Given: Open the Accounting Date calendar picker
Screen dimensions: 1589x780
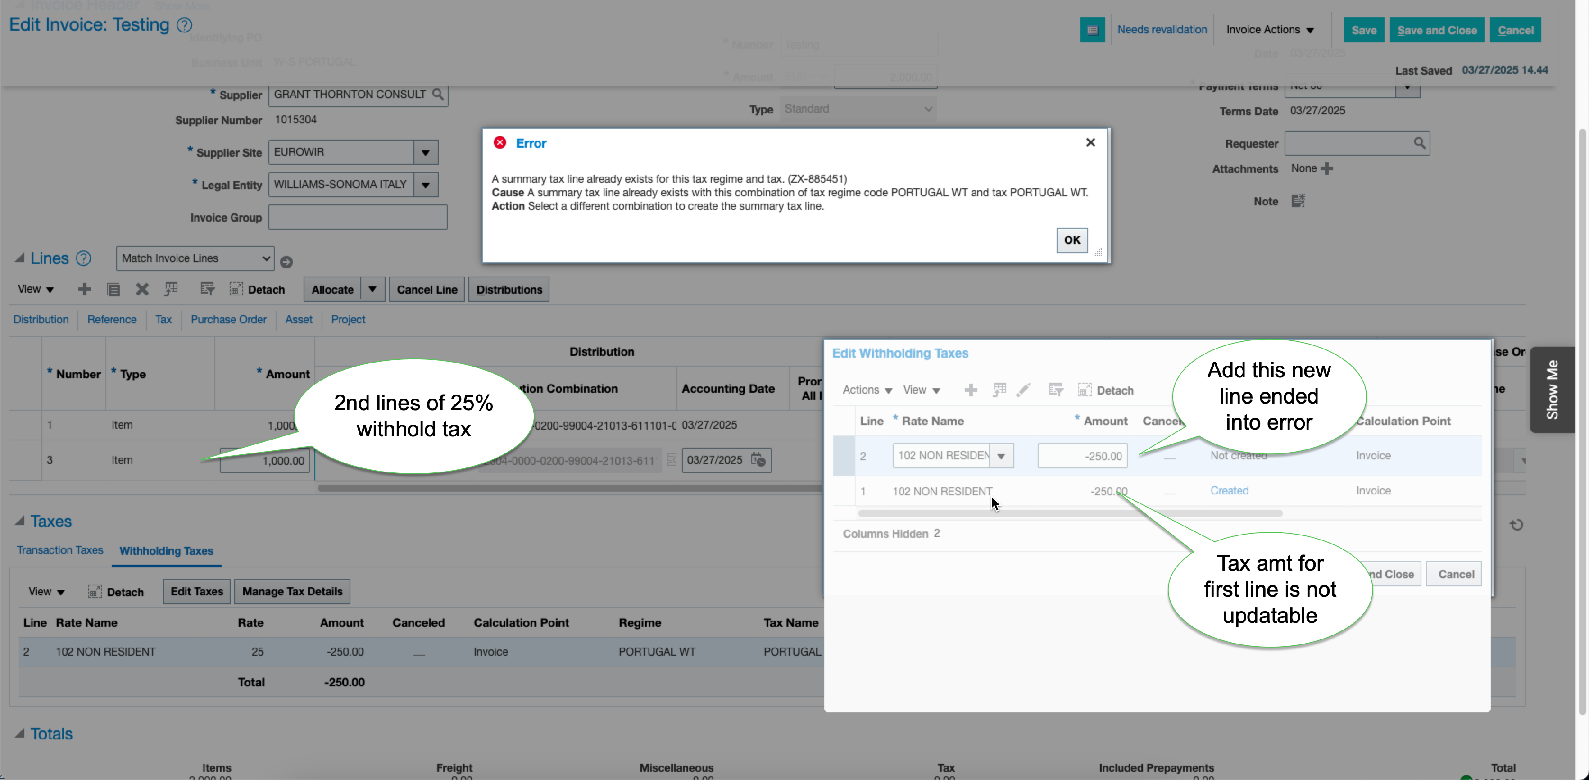Looking at the screenshot, I should point(758,460).
